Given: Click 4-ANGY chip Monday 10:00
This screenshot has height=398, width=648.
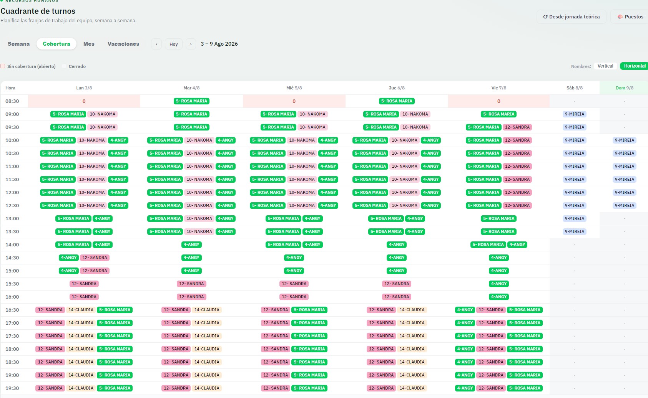Looking at the screenshot, I should (118, 140).
